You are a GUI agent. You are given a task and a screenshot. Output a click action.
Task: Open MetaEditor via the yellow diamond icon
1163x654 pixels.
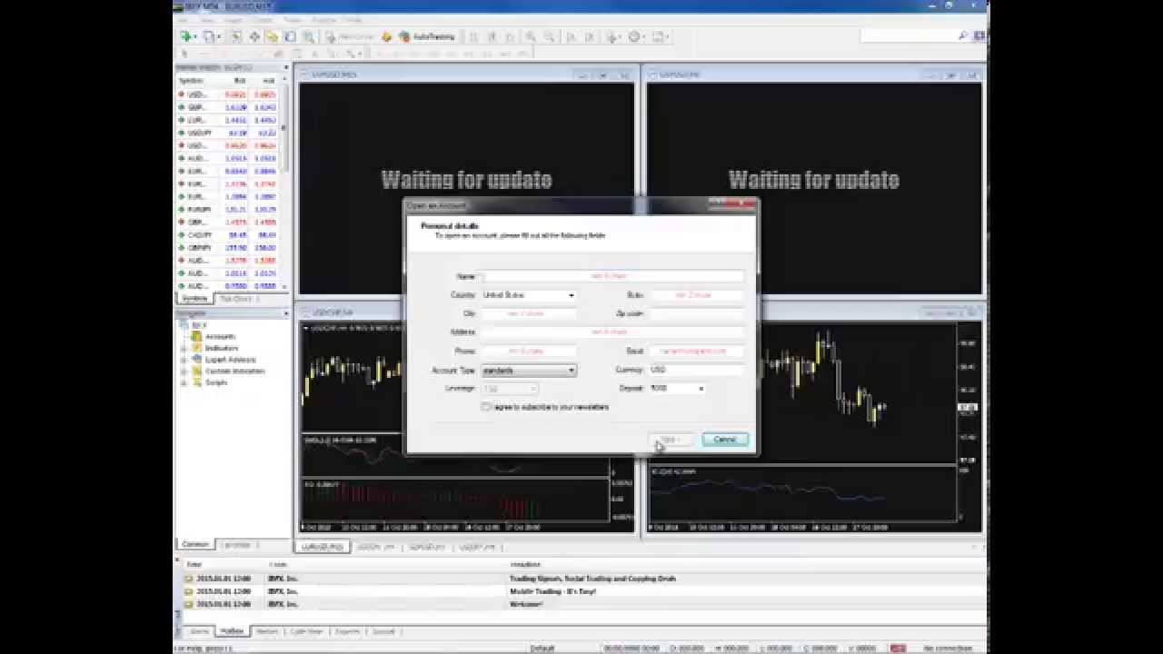386,36
